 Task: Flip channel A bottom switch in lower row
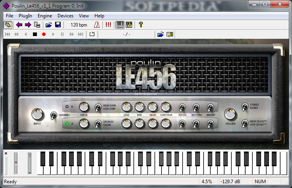coord(196,124)
